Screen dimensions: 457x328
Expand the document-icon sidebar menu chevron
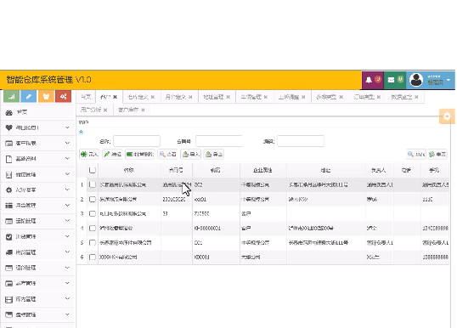67,158
